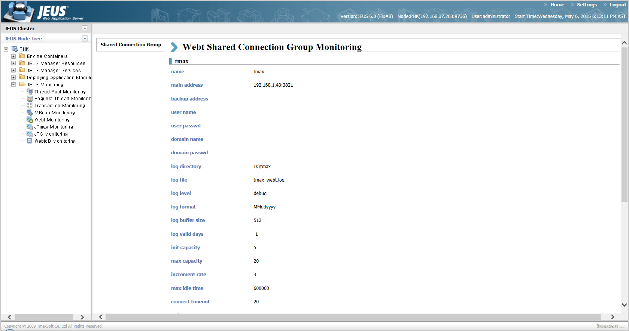Click the Transaction Monitoring icon
The image size is (629, 331).
point(30,106)
